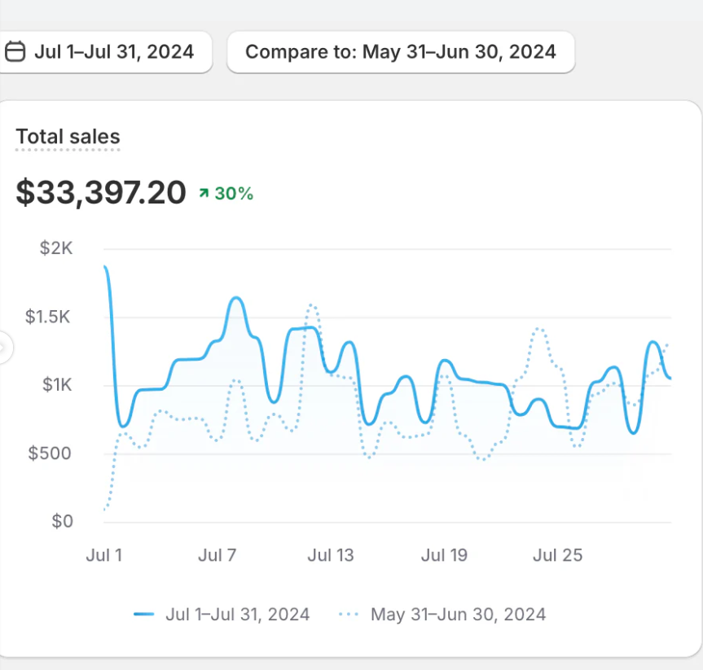The image size is (703, 670).
Task: Click the $500 y-axis label
Action: [51, 453]
